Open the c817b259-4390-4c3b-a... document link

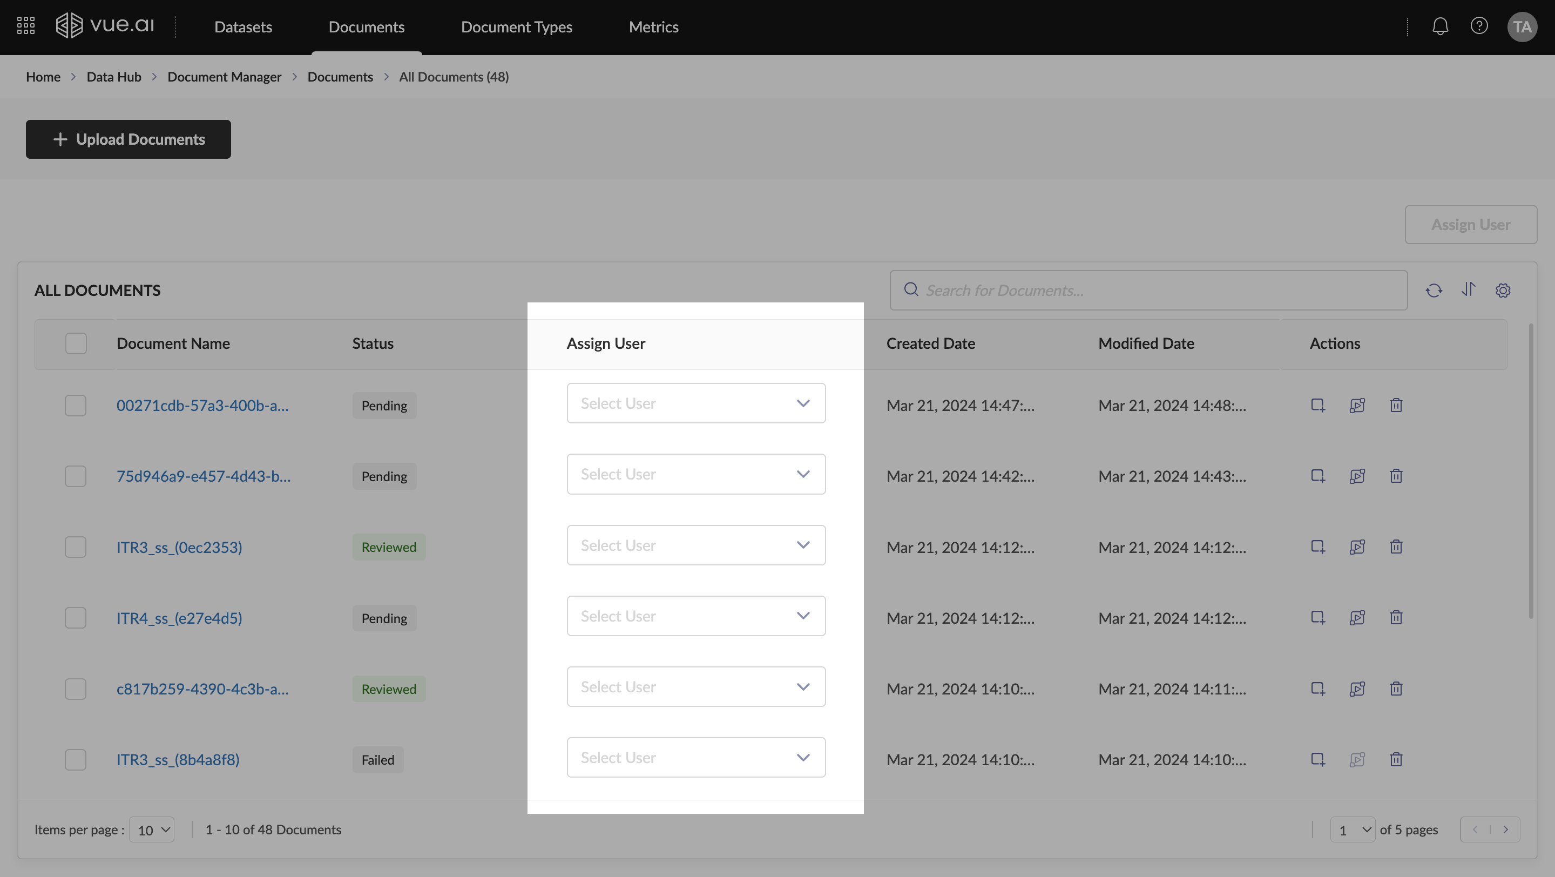point(202,689)
